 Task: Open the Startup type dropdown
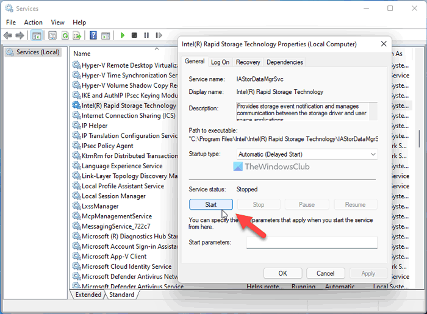pos(307,154)
